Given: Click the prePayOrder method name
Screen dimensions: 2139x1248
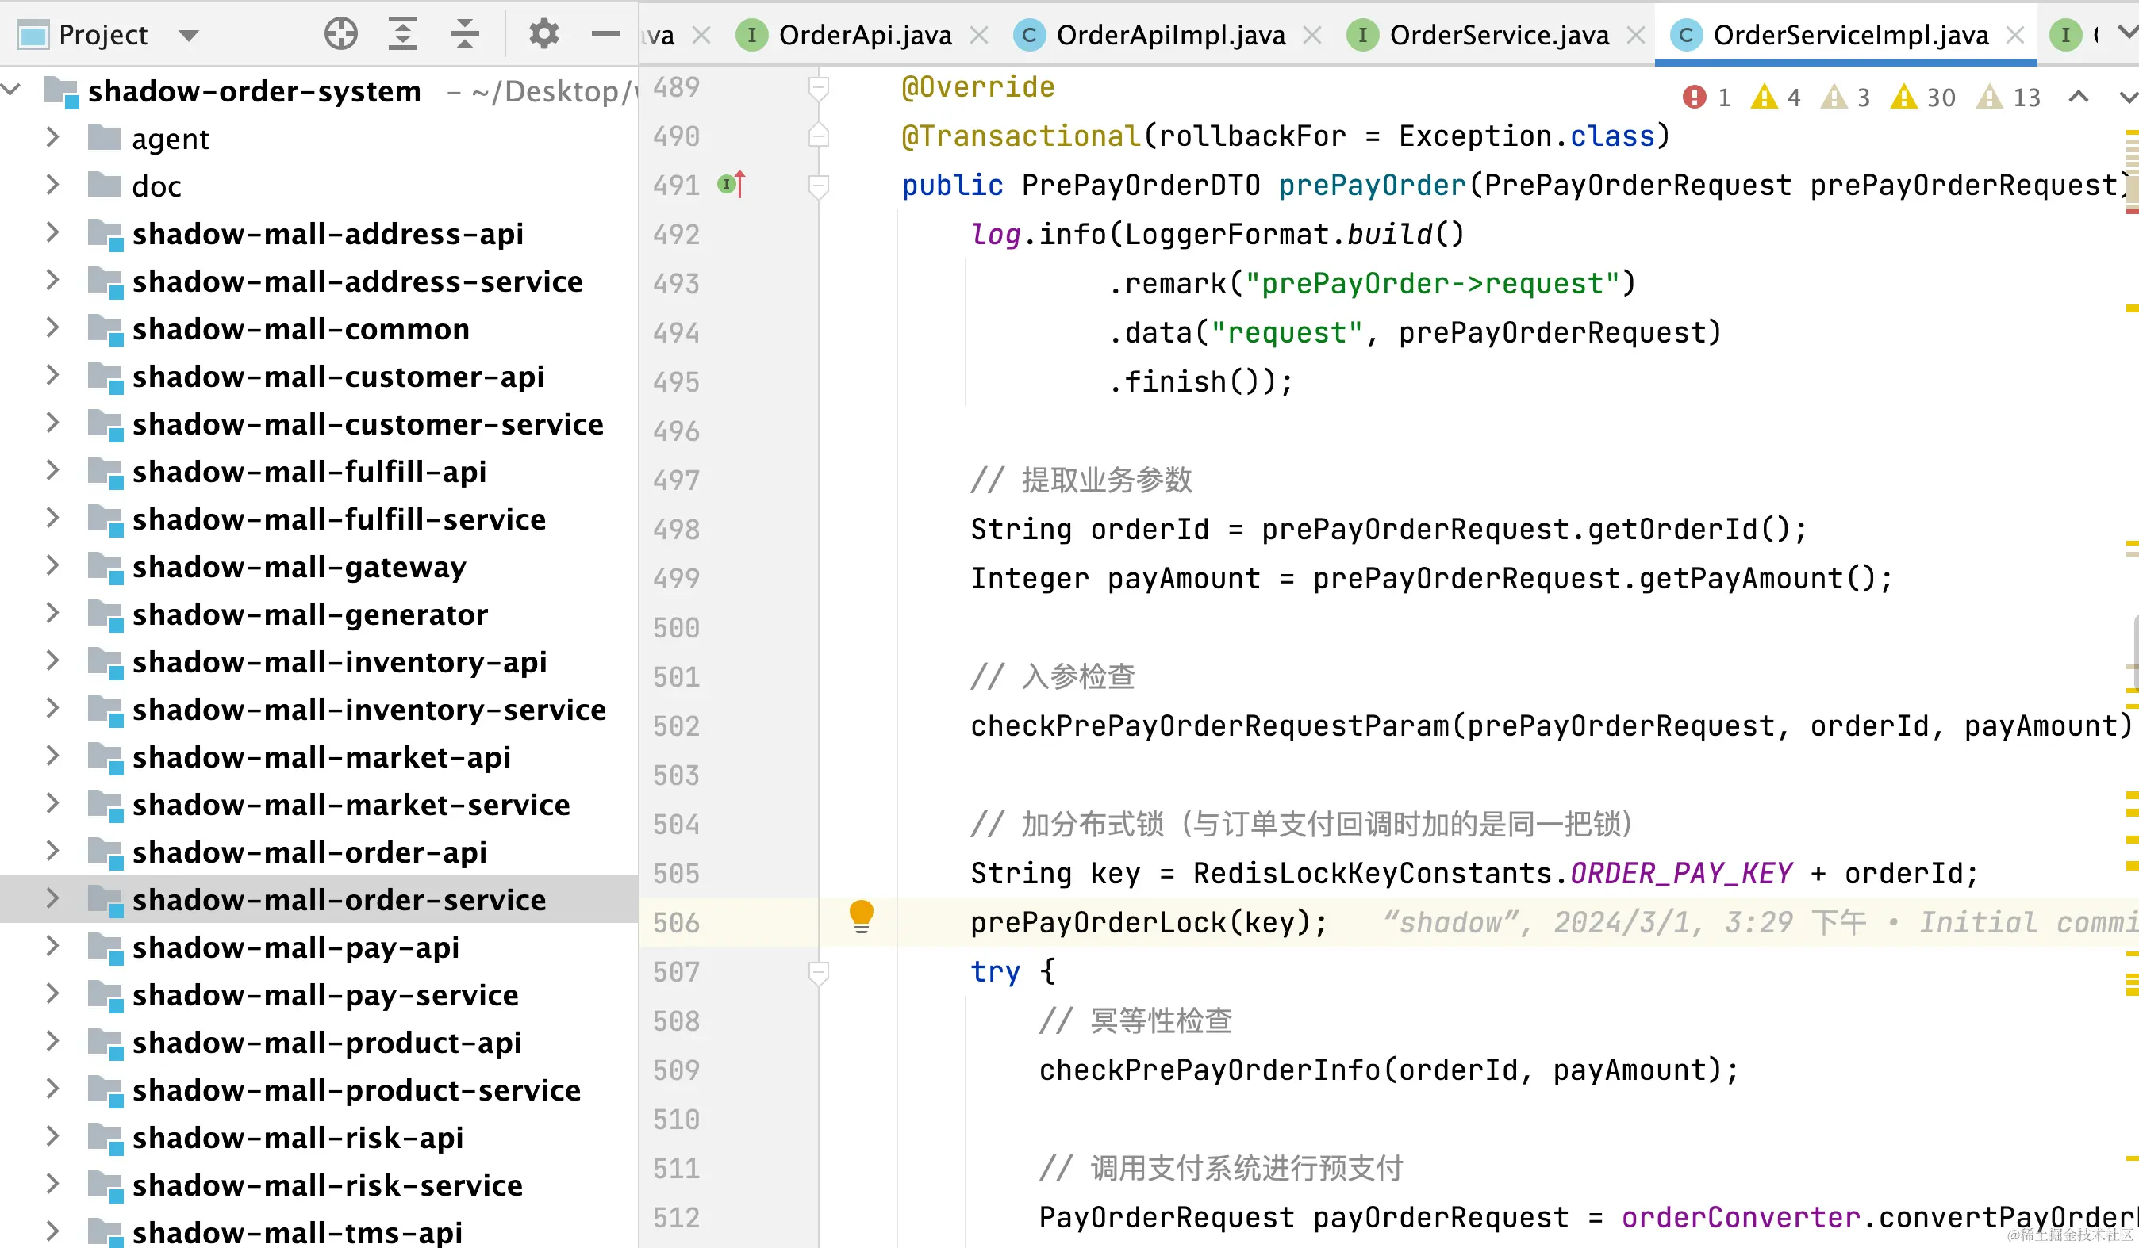Looking at the screenshot, I should [1372, 184].
